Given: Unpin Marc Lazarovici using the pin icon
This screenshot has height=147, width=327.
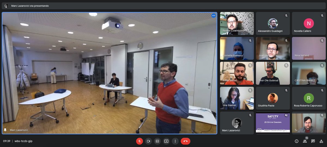Looking at the screenshot, I should click(x=5, y=130).
